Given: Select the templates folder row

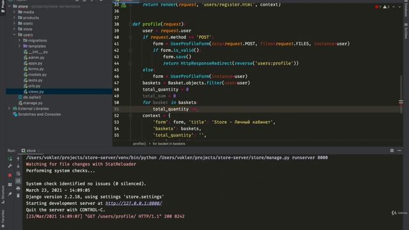Looking at the screenshot, I should [x=59, y=46].
